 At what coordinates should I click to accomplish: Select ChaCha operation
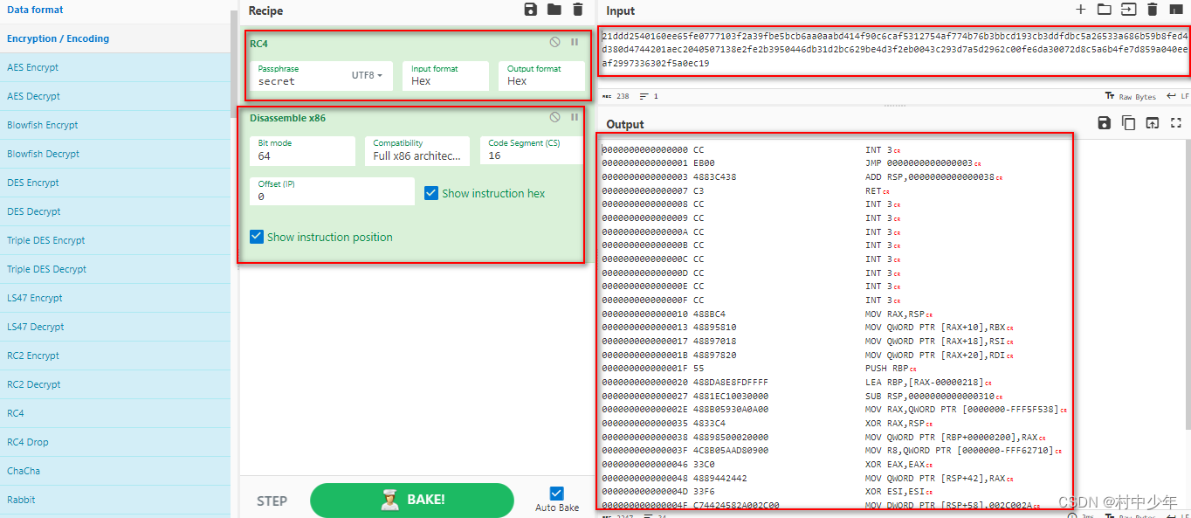coord(115,471)
